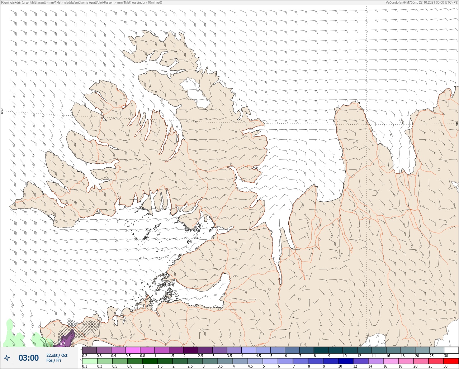459x369 pixels.
Task: Click the right-edge N99 latitude label
Action: tap(457, 124)
